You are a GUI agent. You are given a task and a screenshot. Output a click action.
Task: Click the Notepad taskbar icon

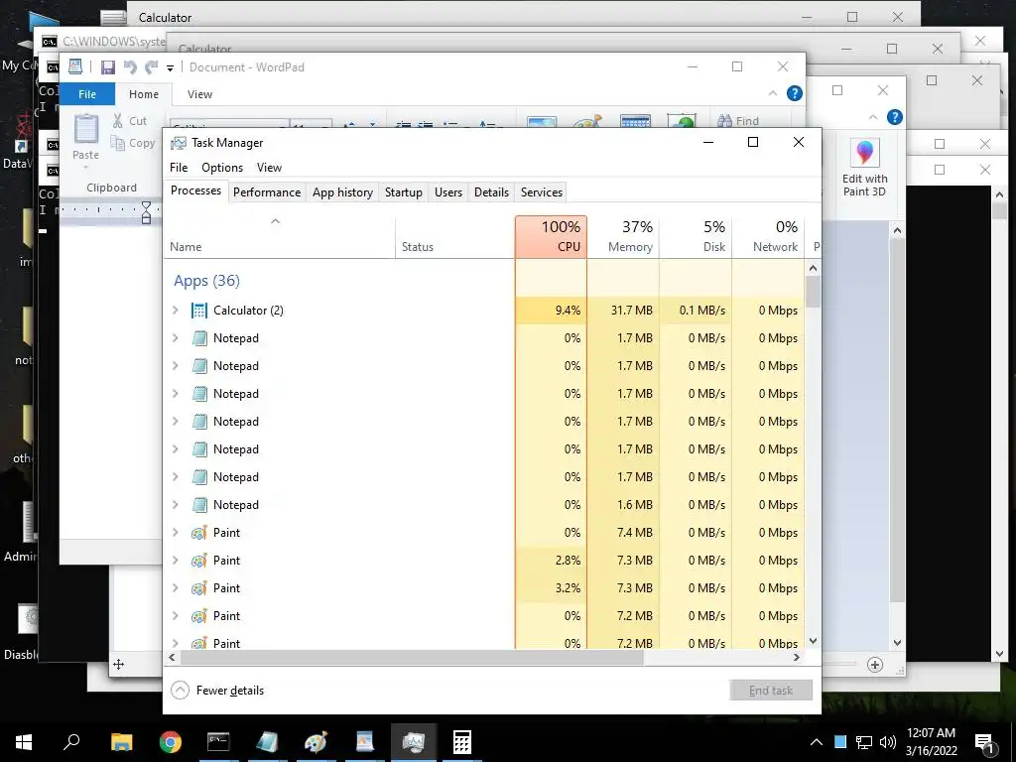point(267,742)
